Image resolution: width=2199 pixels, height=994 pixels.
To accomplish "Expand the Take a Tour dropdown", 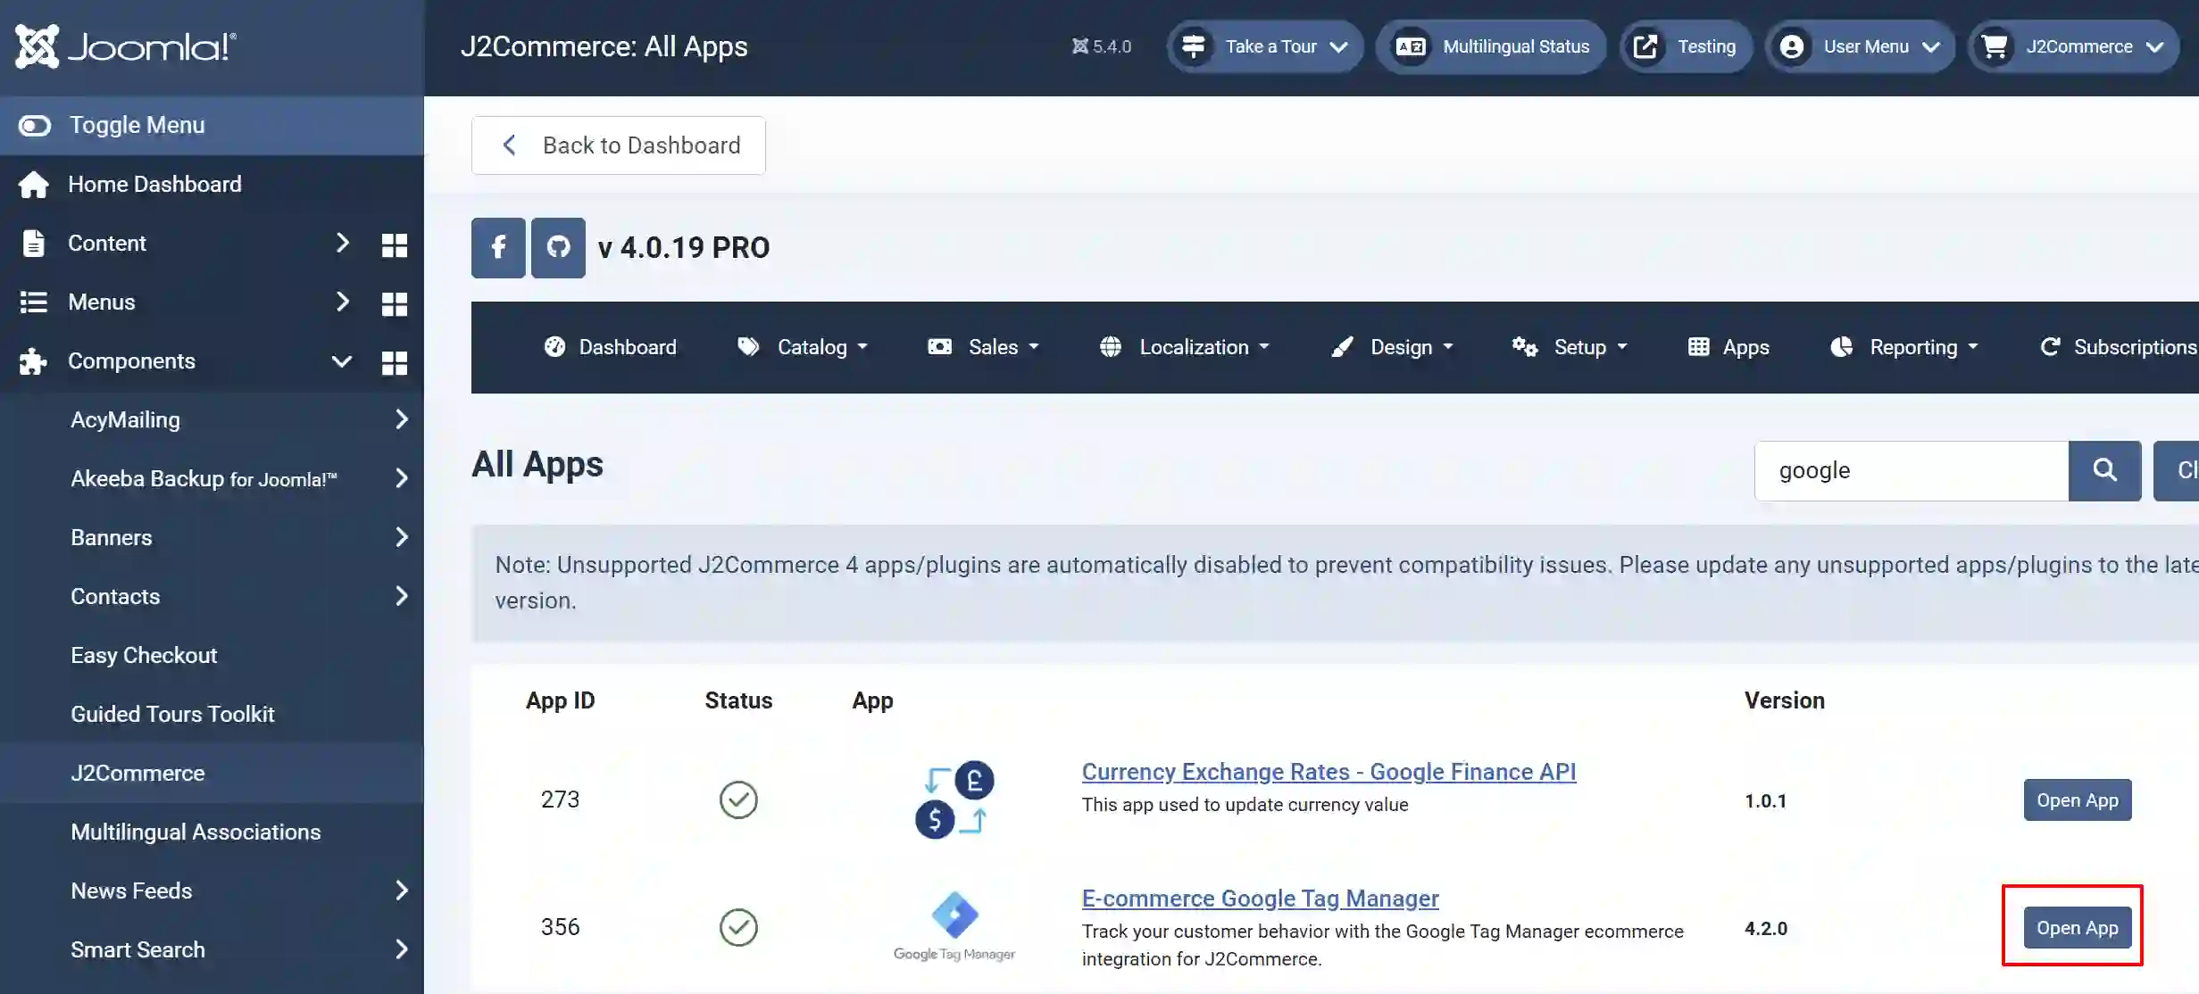I will [x=1265, y=46].
